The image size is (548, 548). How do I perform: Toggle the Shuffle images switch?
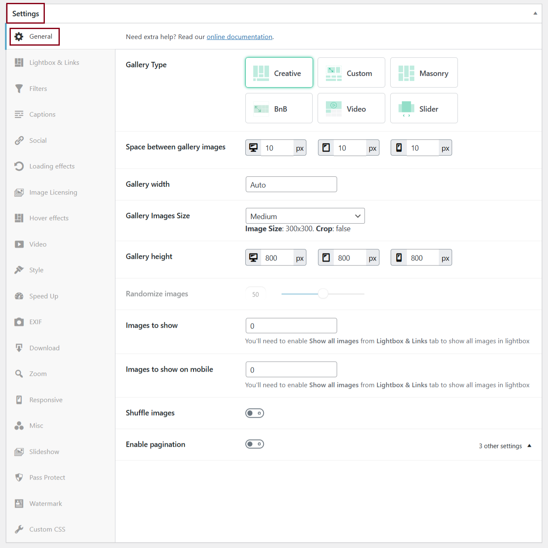pyautogui.click(x=254, y=413)
